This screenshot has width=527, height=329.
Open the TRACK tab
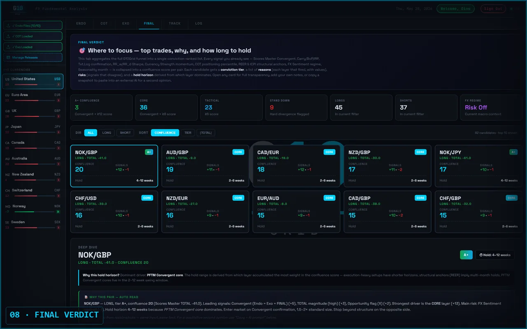point(175,23)
